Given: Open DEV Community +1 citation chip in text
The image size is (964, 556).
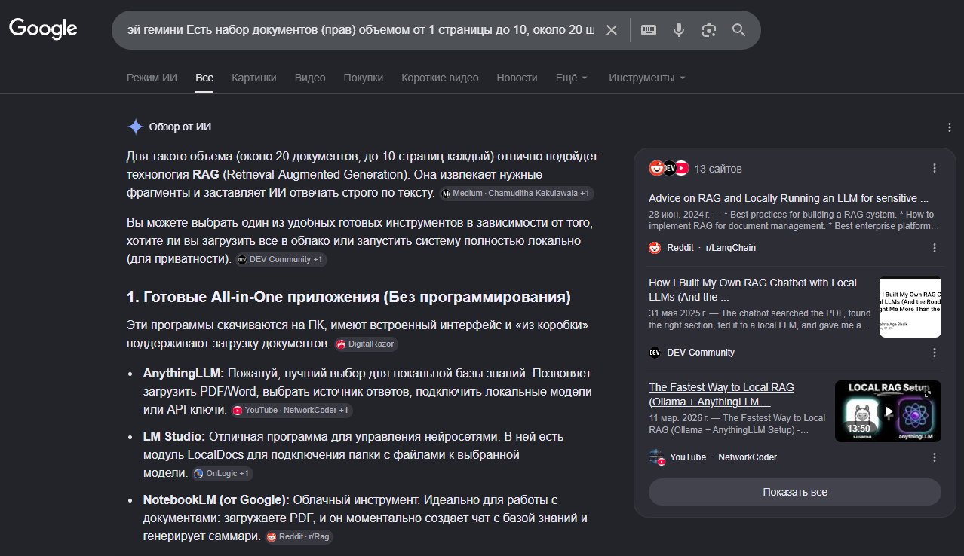Looking at the screenshot, I should click(x=281, y=259).
